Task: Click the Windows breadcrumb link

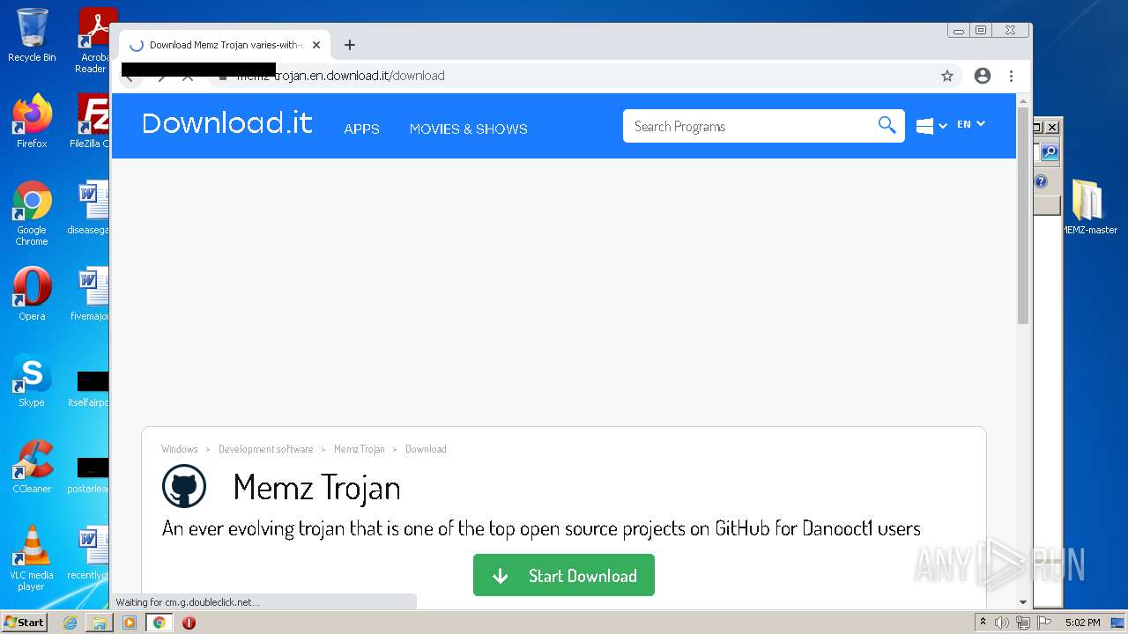Action: click(180, 449)
